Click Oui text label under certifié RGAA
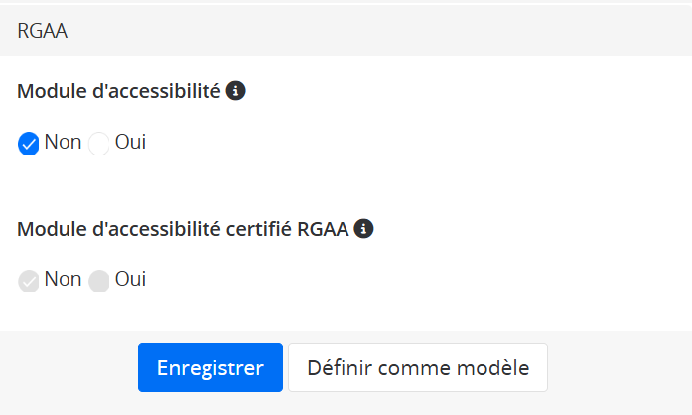 pos(130,279)
